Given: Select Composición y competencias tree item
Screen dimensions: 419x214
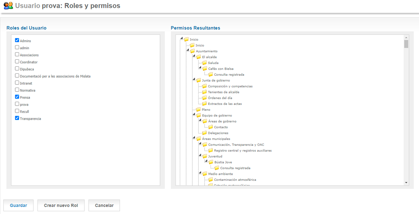Looking at the screenshot, I should [230, 86].
